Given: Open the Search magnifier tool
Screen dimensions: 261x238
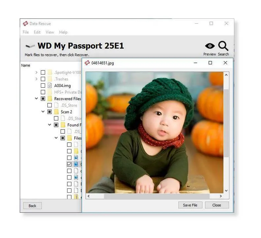Looking at the screenshot, I should coord(223,46).
